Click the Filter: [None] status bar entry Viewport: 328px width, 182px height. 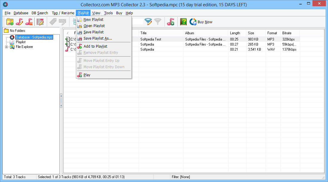click(x=181, y=177)
